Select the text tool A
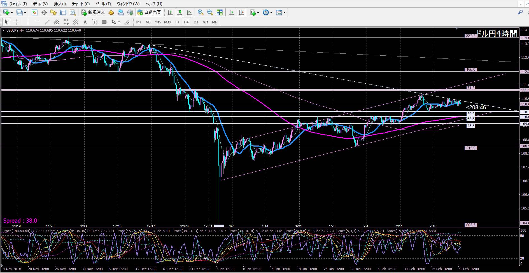The width and height of the screenshot is (529, 273). tap(85, 22)
